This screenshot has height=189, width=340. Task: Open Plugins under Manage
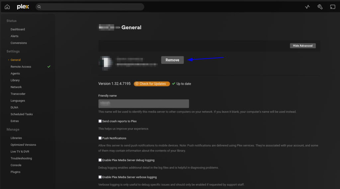[x=15, y=172]
